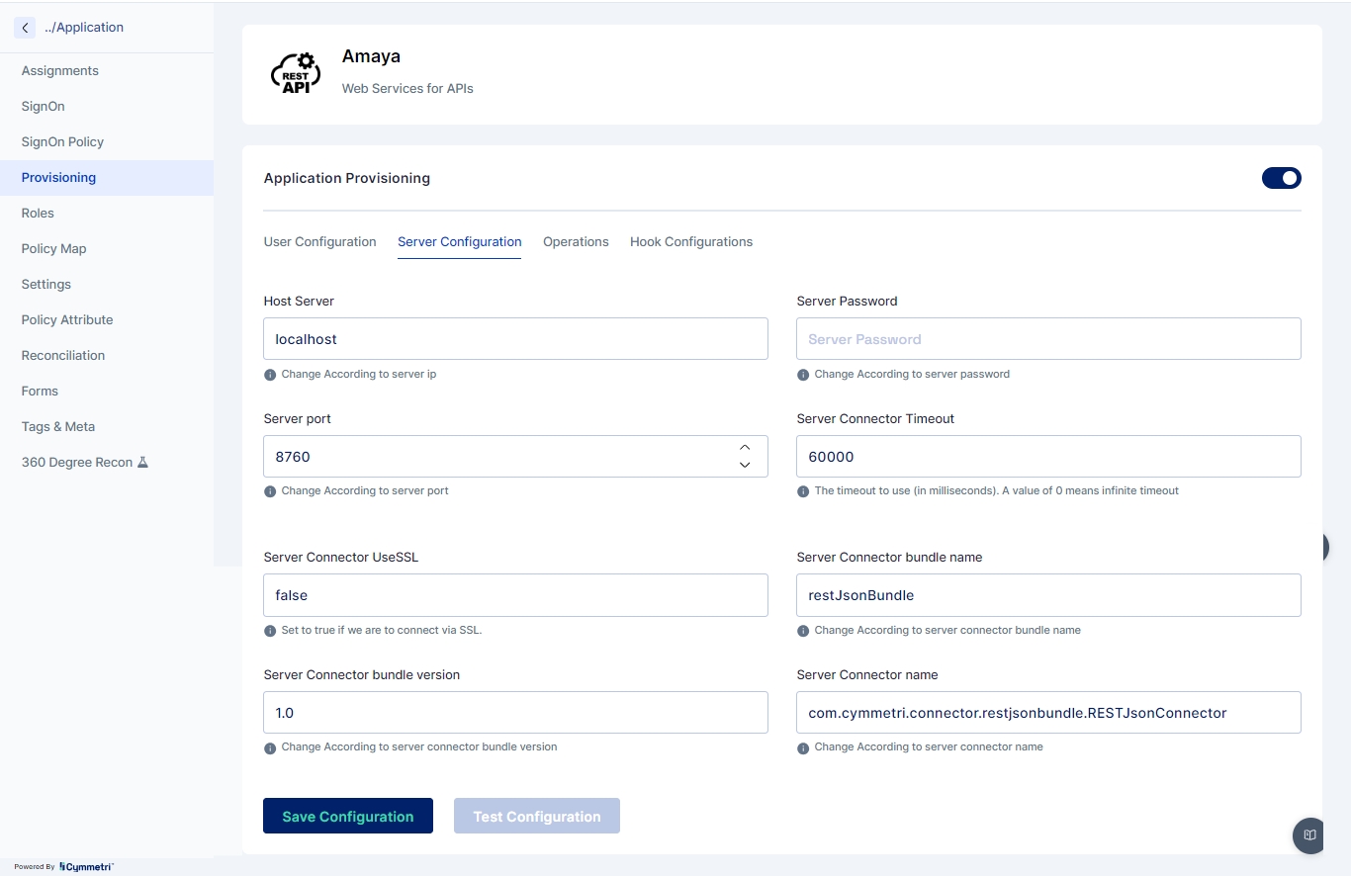The image size is (1351, 876).
Task: Click the info icon under Server Password
Action: pyautogui.click(x=803, y=375)
